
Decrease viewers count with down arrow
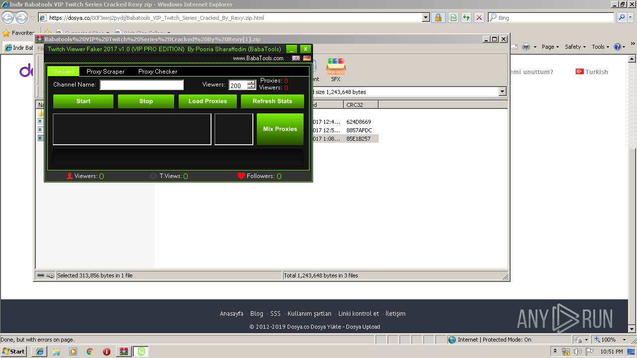click(251, 88)
